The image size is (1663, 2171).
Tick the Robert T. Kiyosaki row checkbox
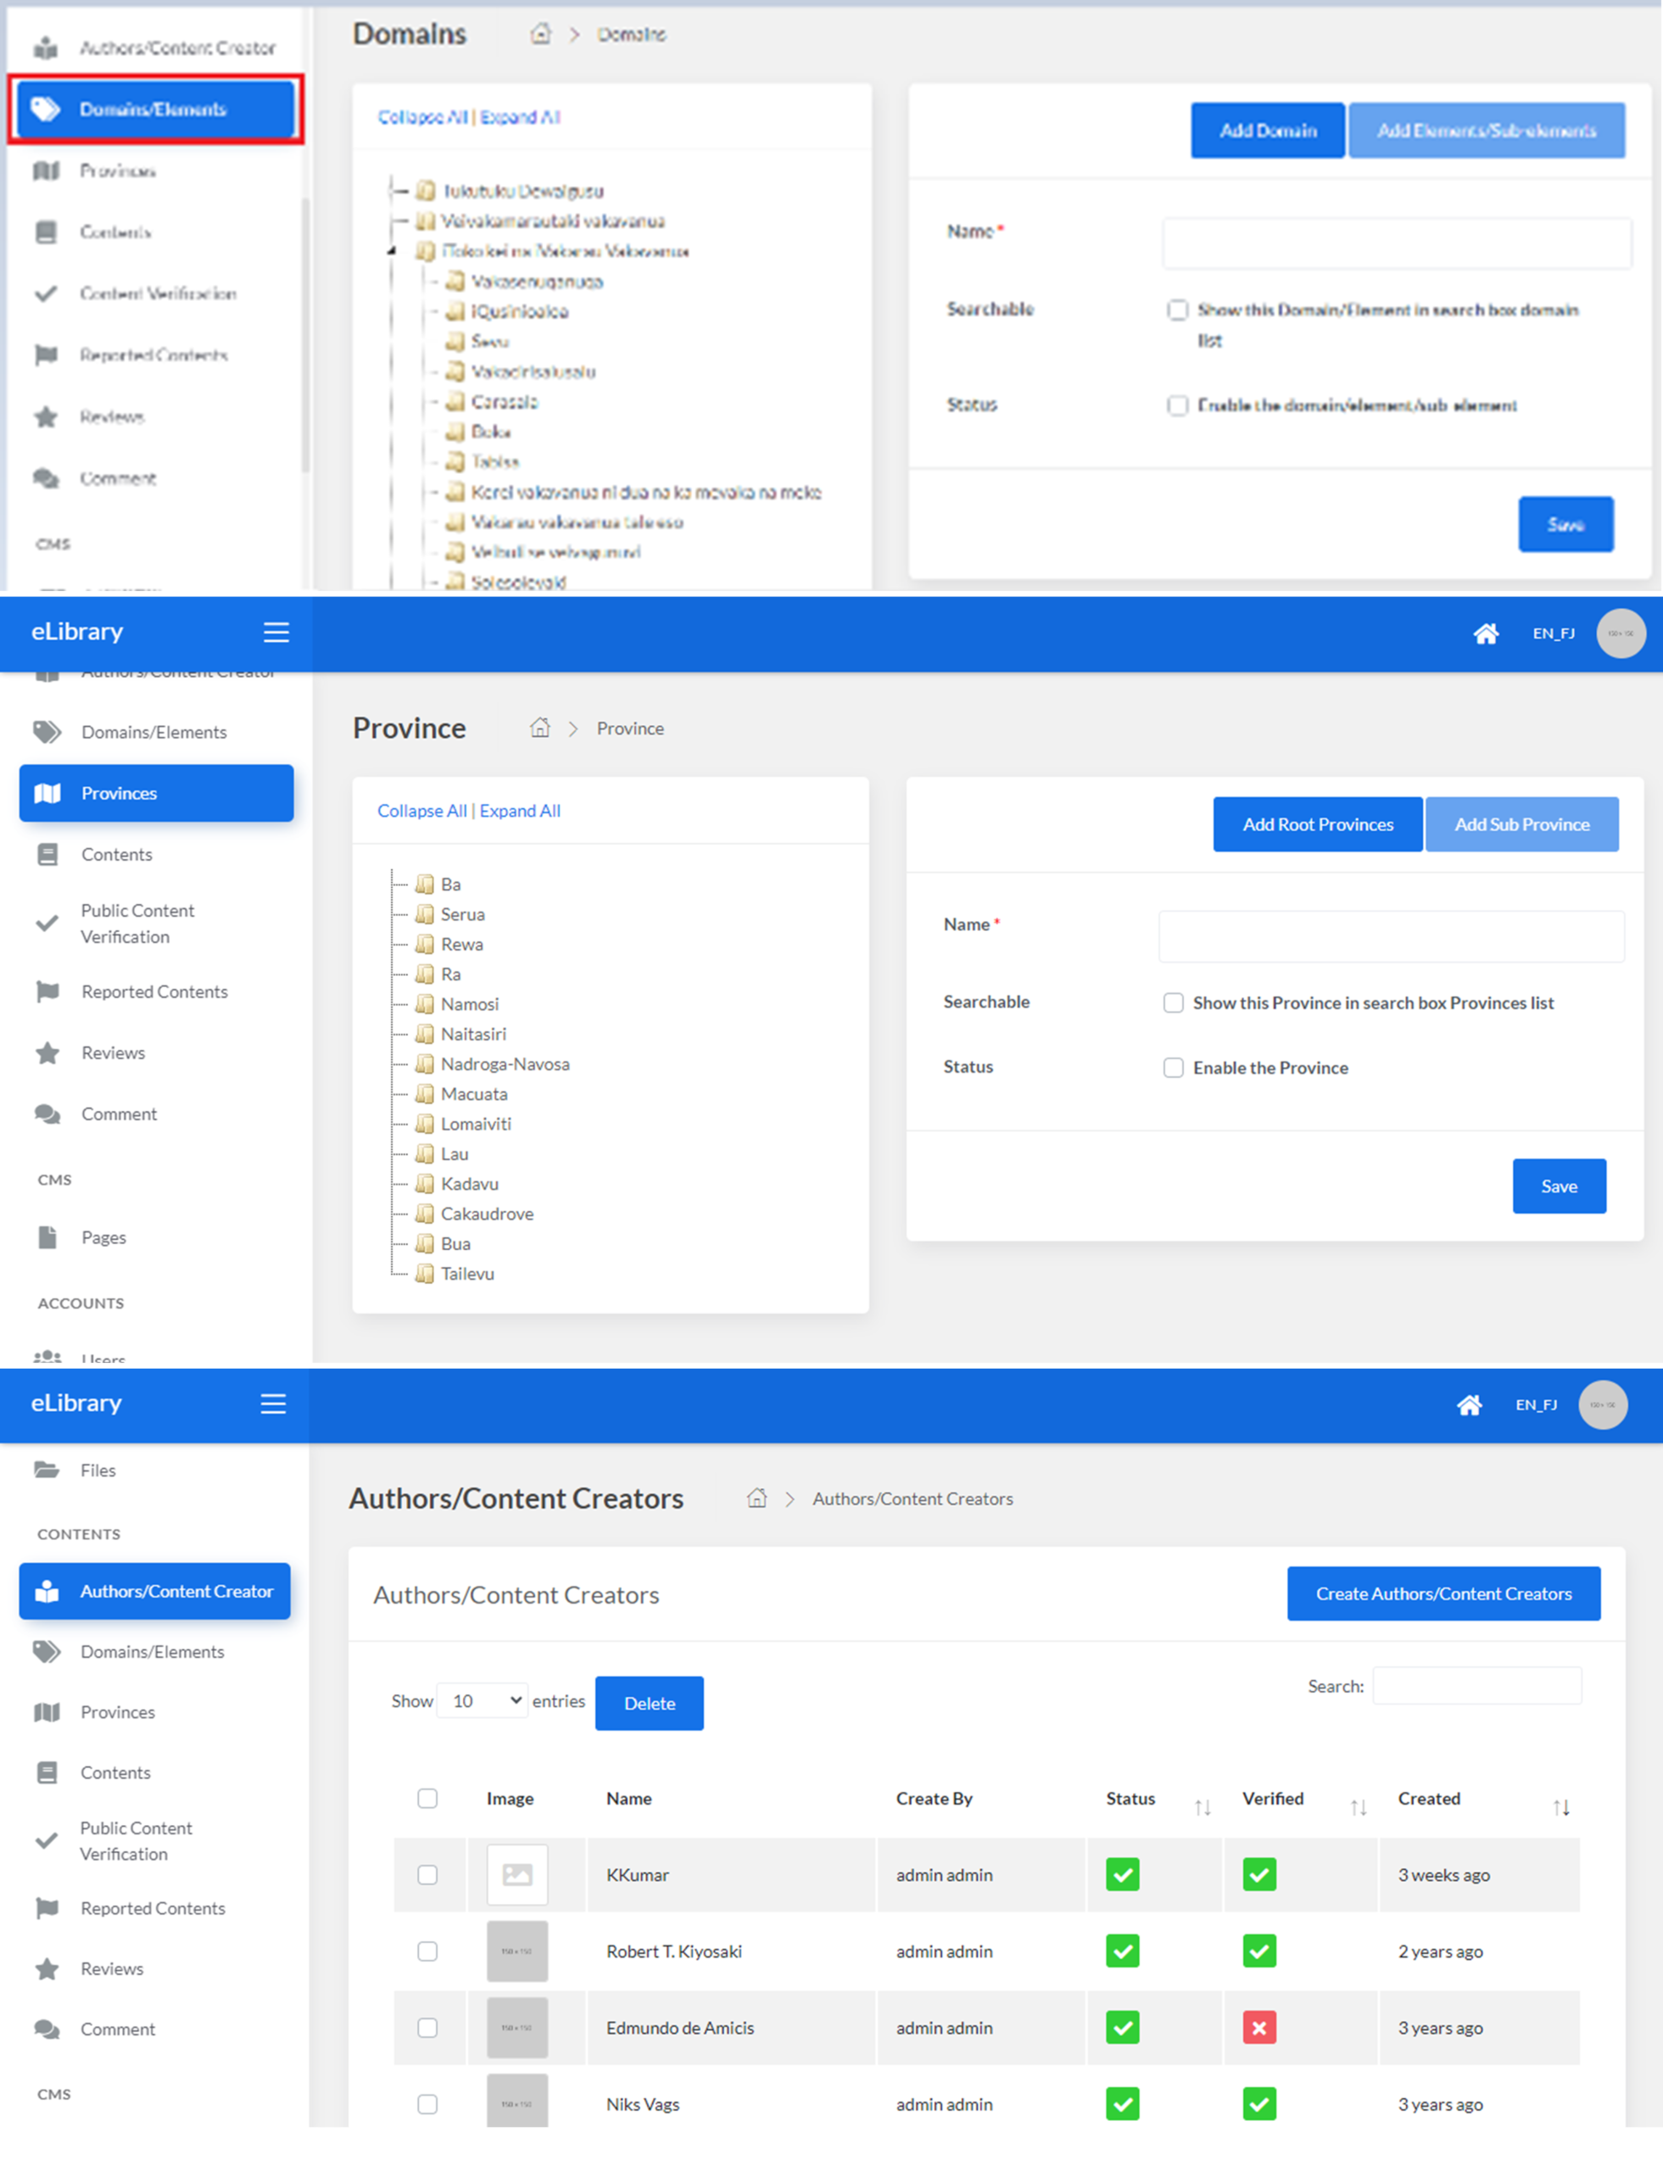pyautogui.click(x=427, y=1951)
